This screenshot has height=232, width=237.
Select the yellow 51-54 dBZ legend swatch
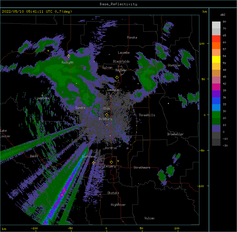[x=216, y=59]
